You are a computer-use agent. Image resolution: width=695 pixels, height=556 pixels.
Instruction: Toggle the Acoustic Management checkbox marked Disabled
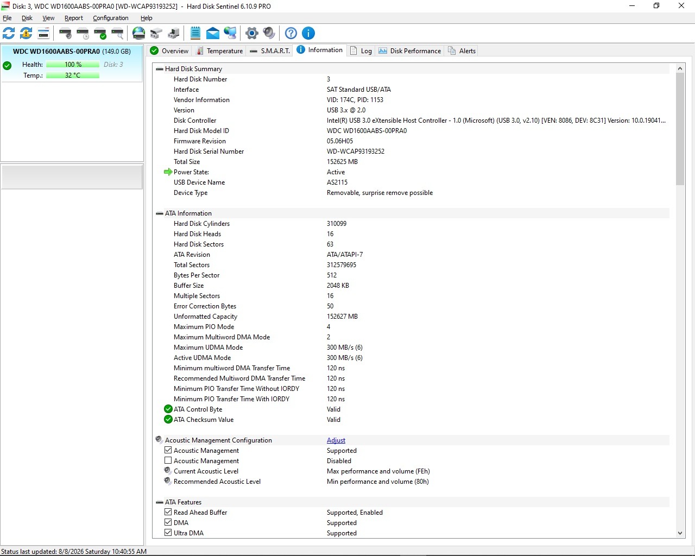pyautogui.click(x=168, y=460)
